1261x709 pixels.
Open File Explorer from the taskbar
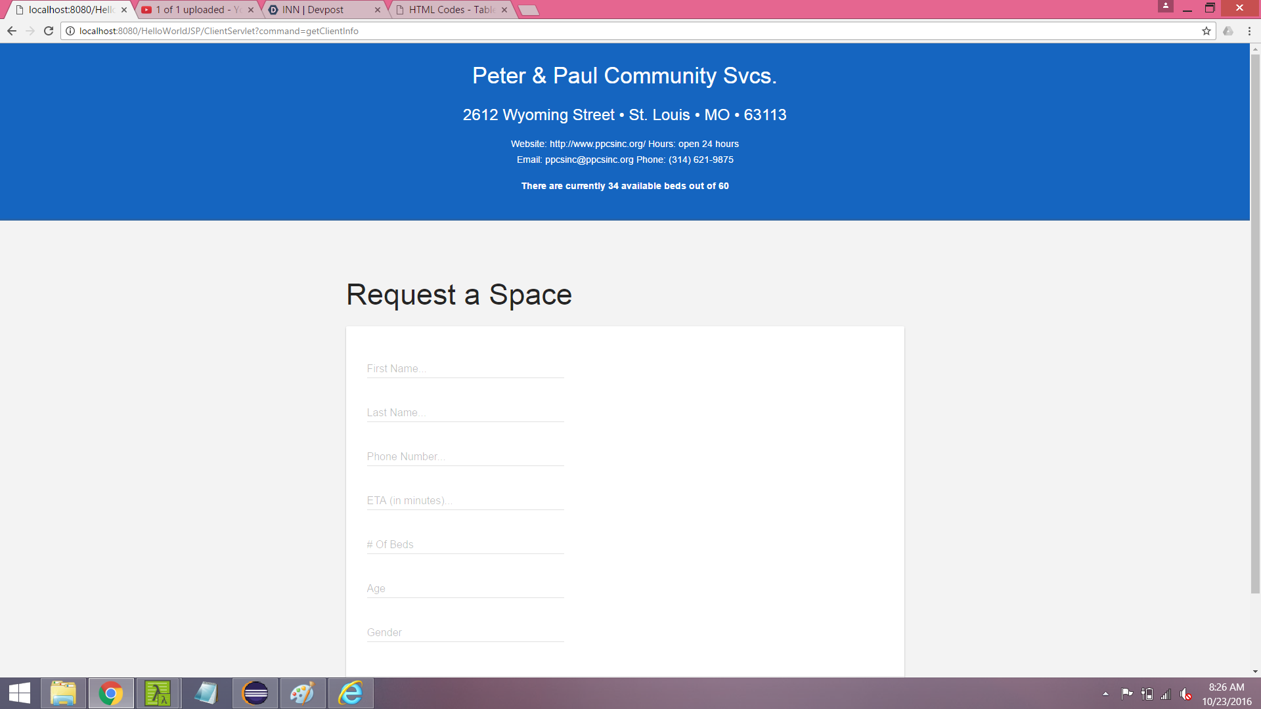[x=63, y=693]
